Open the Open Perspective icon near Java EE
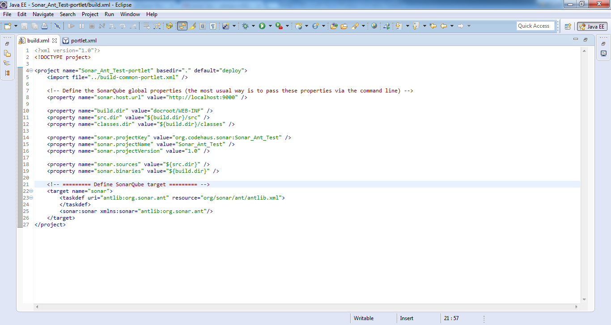611x325 pixels. (x=568, y=26)
